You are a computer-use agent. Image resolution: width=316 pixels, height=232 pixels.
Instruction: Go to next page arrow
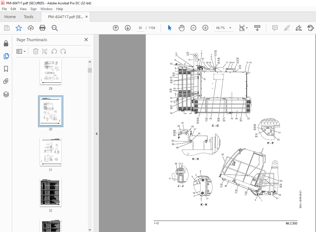click(x=128, y=28)
